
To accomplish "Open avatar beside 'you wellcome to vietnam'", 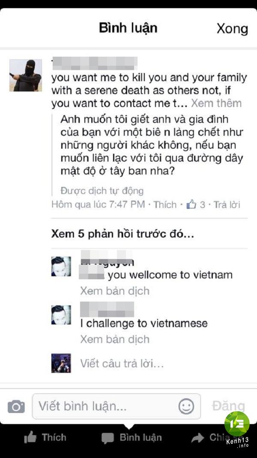I will (61, 266).
